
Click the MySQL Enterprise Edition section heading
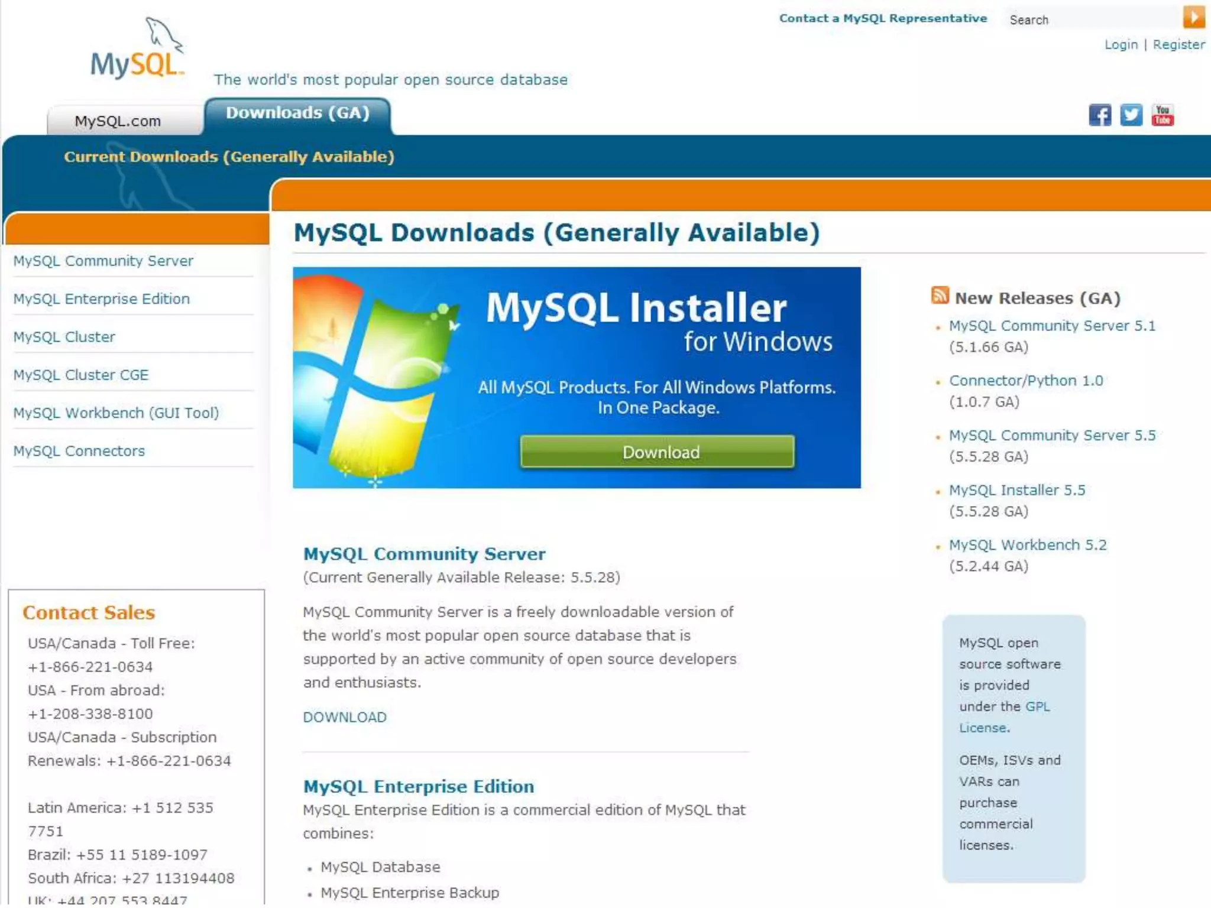[419, 787]
